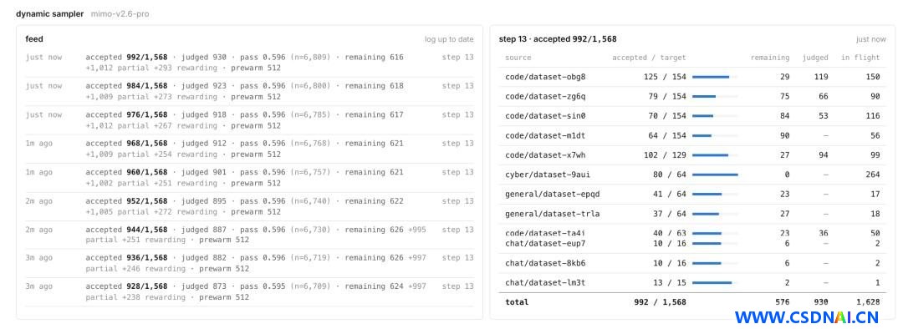The width and height of the screenshot is (903, 329).
Task: Select feed entry 'accepted 944/1,568'
Action: tap(249, 235)
